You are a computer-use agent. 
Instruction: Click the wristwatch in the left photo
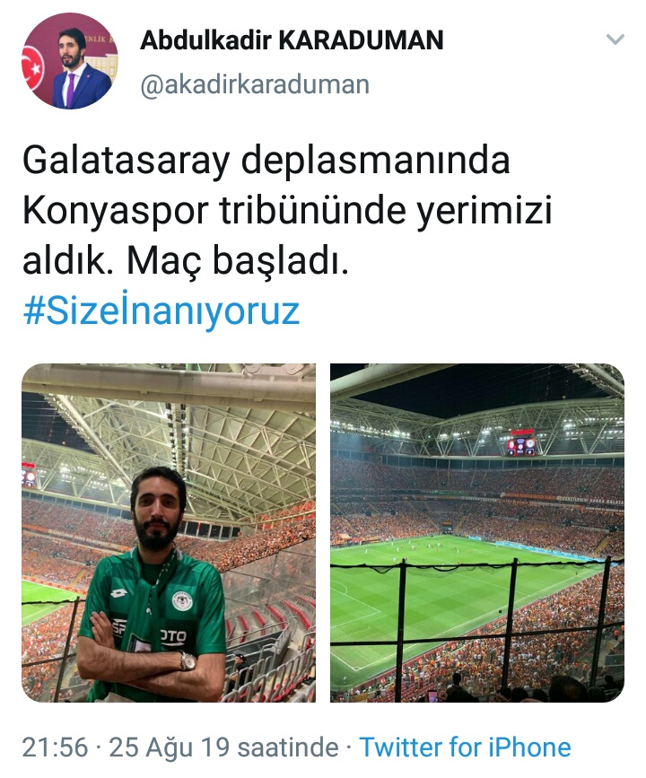point(188,661)
